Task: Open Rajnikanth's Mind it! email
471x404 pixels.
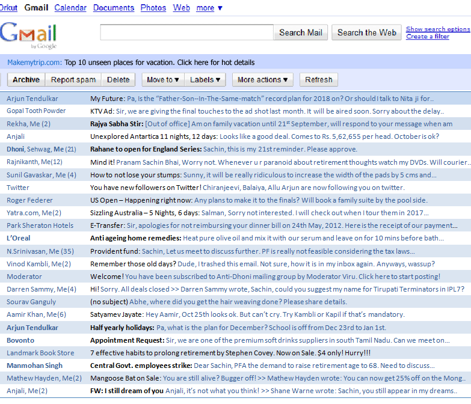Action: pyautogui.click(x=236, y=162)
